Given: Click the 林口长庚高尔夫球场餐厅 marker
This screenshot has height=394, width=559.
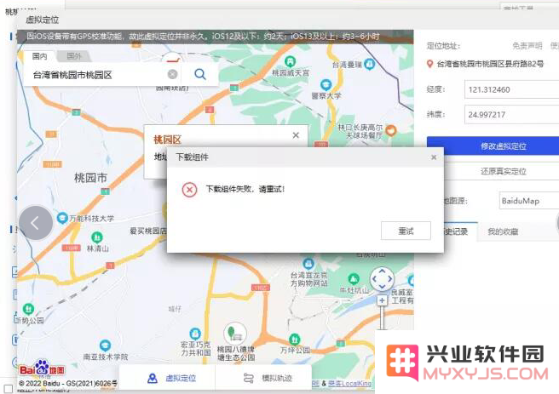Looking at the screenshot, I should pyautogui.click(x=391, y=130).
